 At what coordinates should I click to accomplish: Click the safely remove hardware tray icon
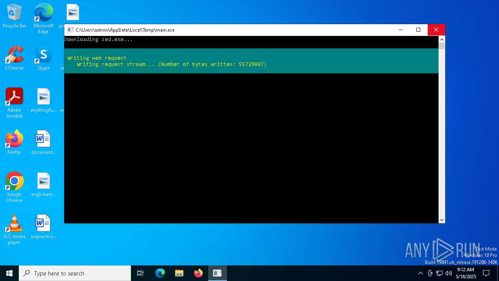[x=430, y=273]
